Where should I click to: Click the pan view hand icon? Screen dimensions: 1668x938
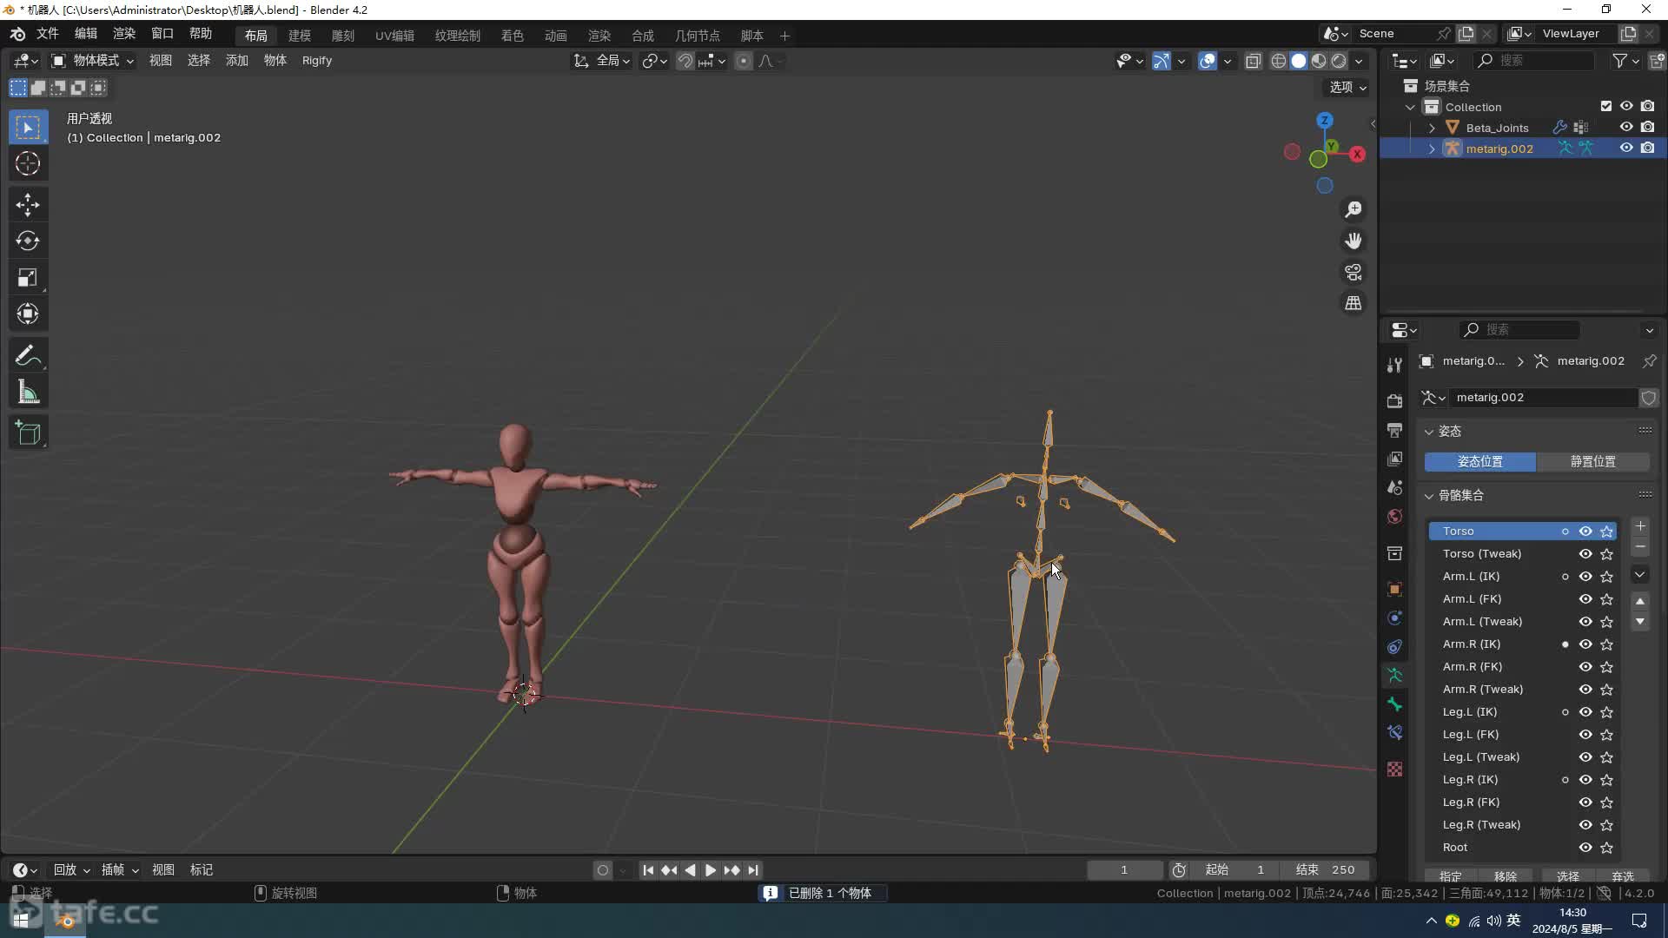tap(1354, 241)
